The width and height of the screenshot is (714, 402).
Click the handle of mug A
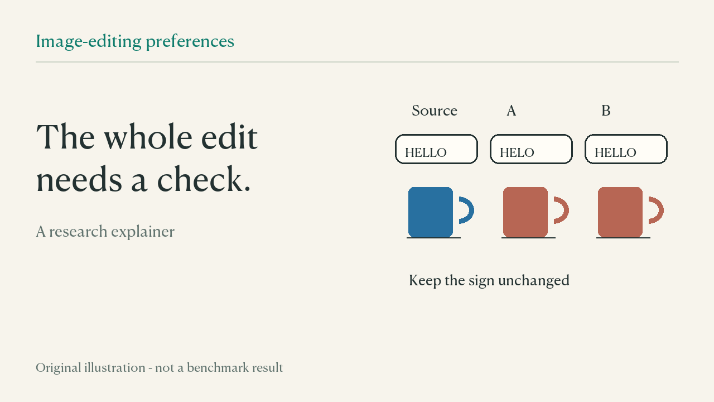562,210
